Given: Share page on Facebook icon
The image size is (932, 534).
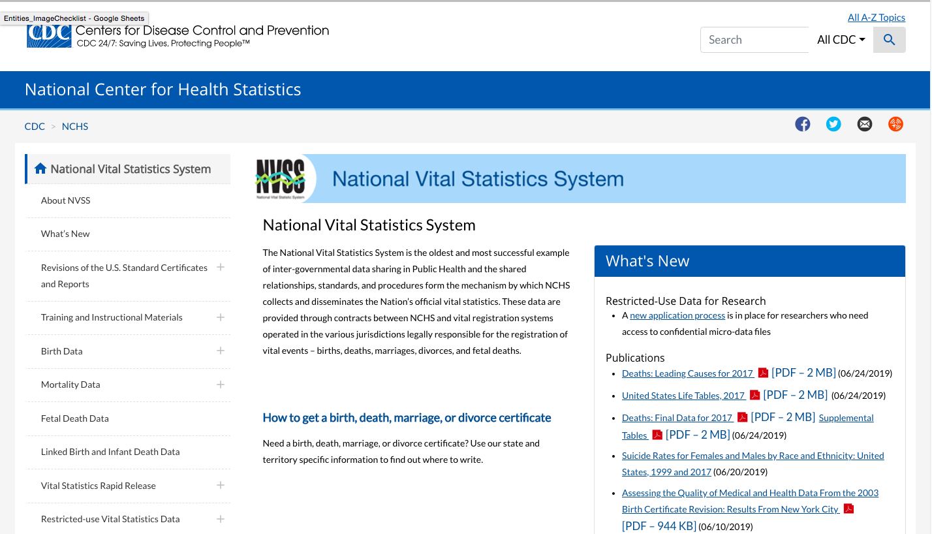Looking at the screenshot, I should click(x=803, y=124).
